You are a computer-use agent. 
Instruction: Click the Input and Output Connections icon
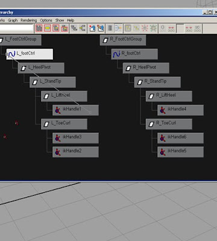(83, 28)
